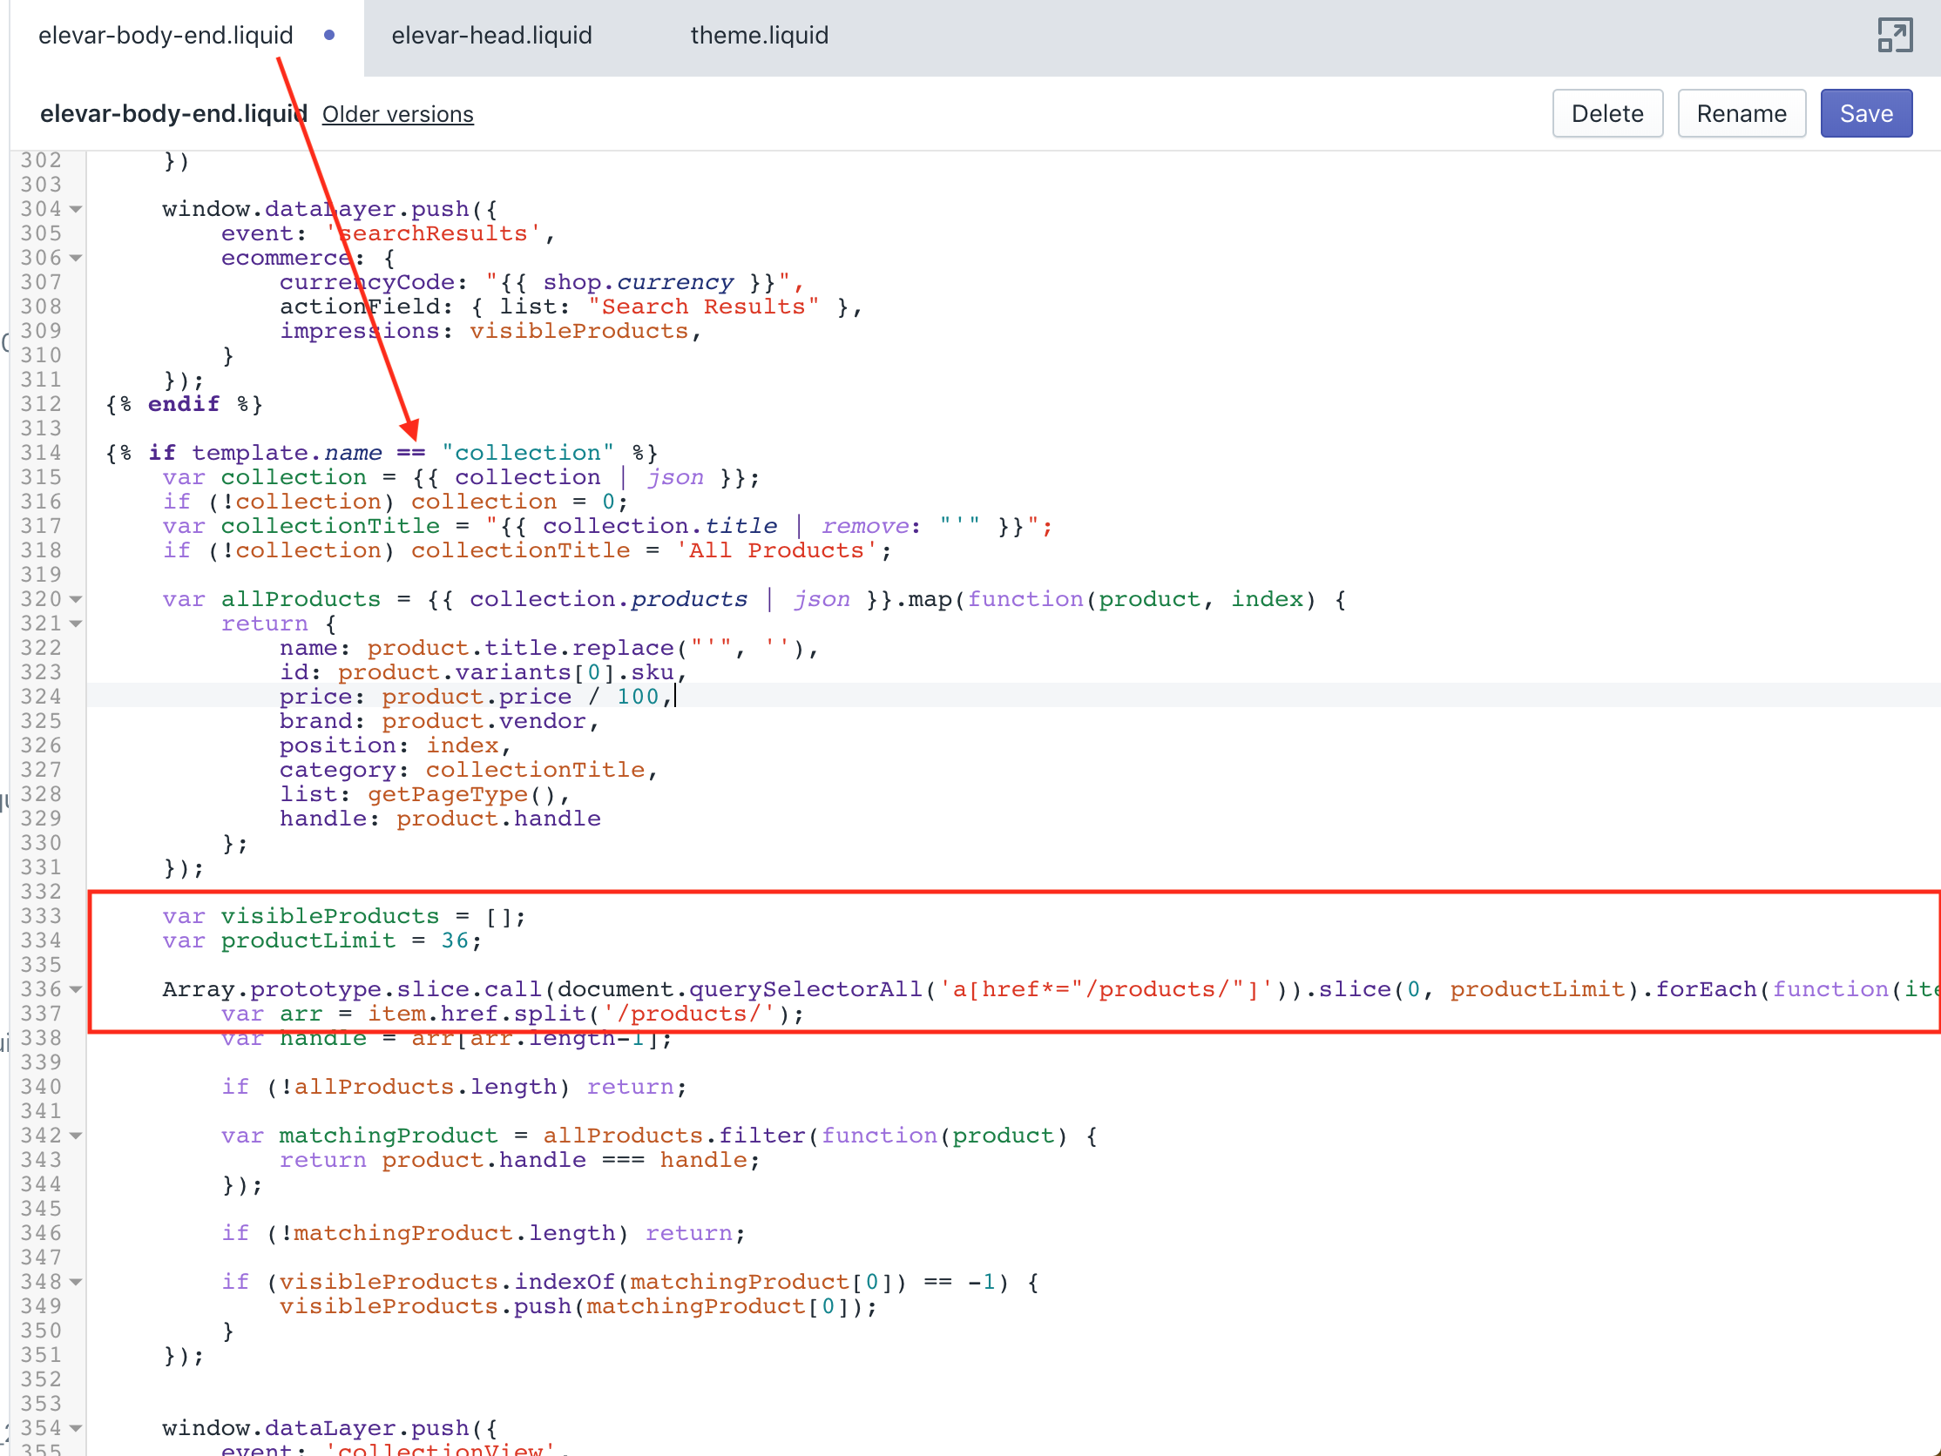Collapse code fold arrow at line 304

tap(77, 209)
